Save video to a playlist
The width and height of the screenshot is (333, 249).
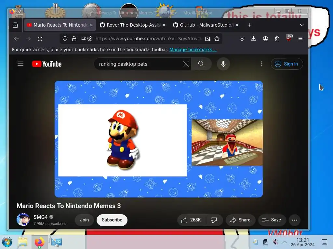pyautogui.click(x=272, y=220)
